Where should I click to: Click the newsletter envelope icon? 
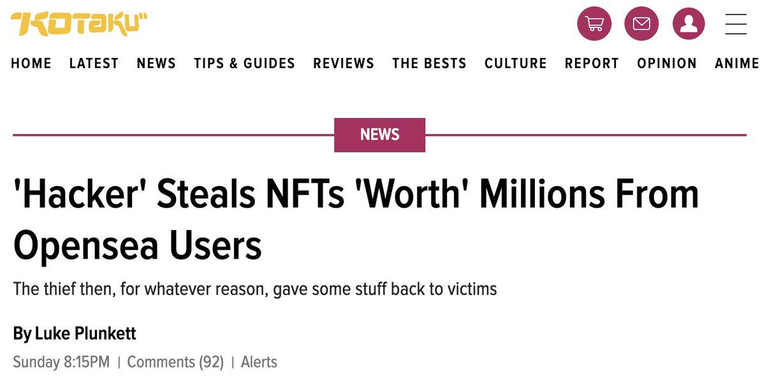coord(641,24)
